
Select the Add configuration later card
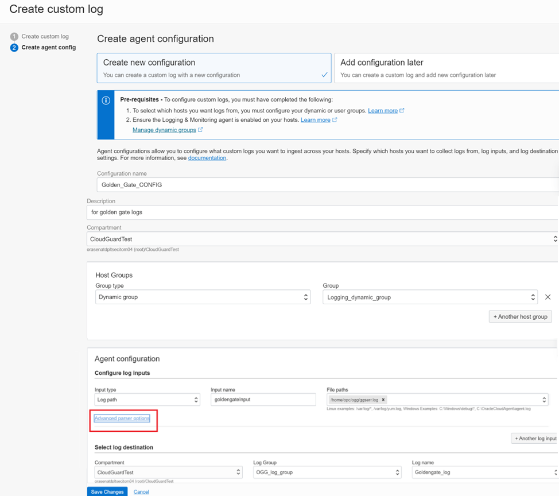coord(446,68)
